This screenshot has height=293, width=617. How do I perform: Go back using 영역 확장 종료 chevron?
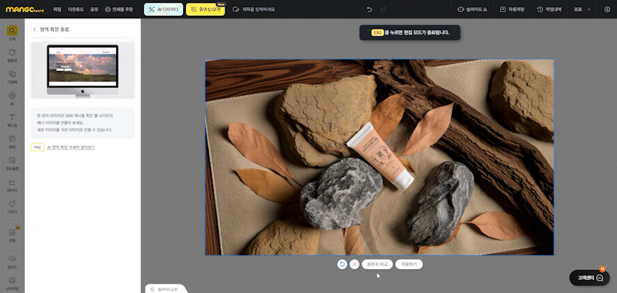pos(34,29)
